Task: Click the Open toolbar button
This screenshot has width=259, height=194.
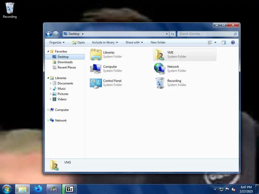Action: pyautogui.click(x=79, y=42)
